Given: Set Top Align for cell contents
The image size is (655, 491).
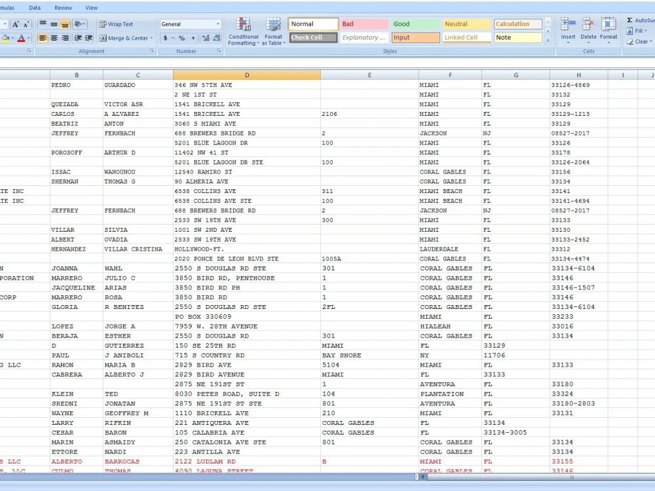Looking at the screenshot, I should tap(43, 24).
